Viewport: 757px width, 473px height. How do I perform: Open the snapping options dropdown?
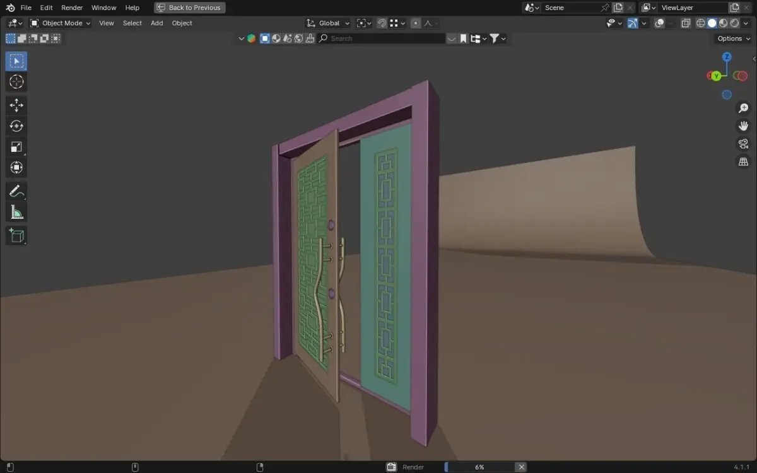click(x=397, y=23)
